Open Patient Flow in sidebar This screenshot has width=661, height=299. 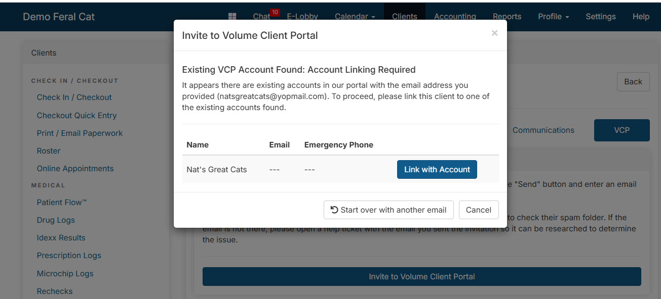[x=62, y=203]
